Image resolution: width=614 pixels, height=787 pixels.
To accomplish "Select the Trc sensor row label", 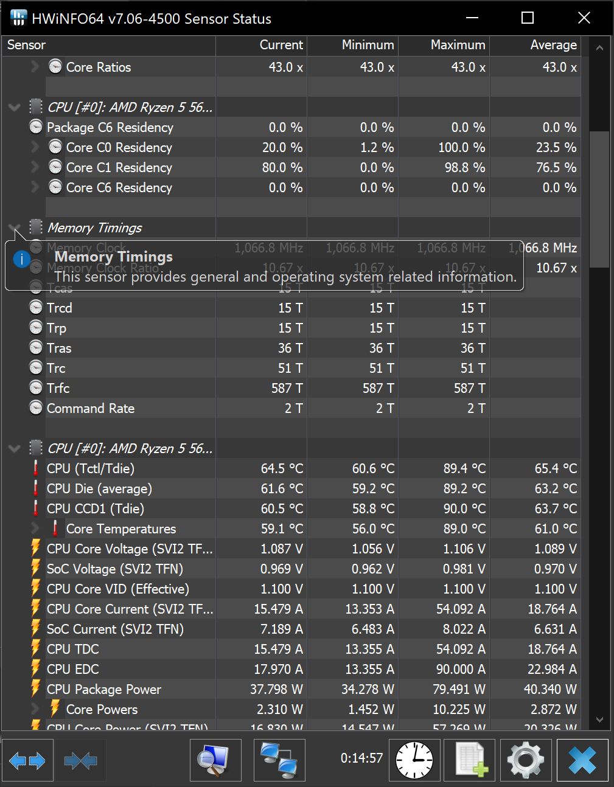I will pyautogui.click(x=56, y=368).
